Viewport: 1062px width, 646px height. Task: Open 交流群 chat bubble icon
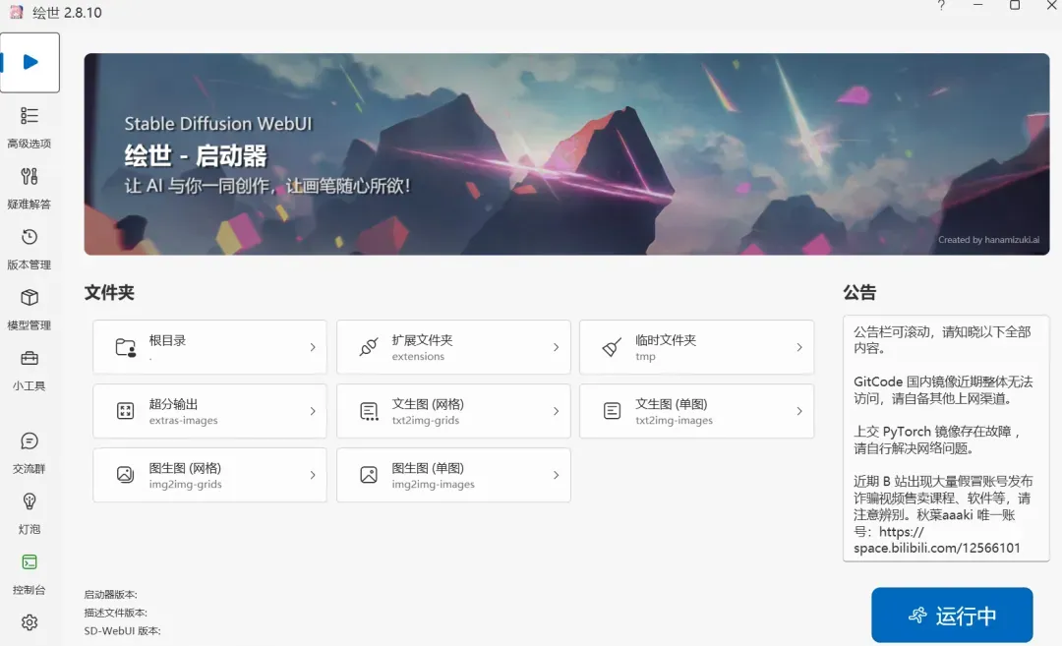point(29,441)
